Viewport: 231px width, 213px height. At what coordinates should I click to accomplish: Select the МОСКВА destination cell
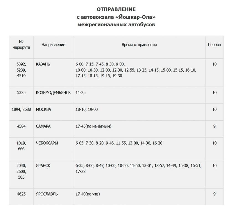point(43,110)
